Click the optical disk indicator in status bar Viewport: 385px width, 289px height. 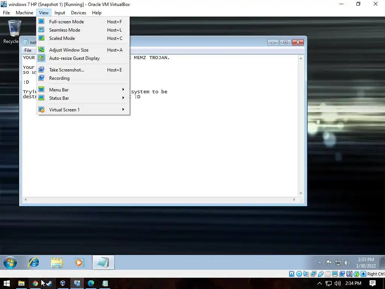pyautogui.click(x=299, y=274)
